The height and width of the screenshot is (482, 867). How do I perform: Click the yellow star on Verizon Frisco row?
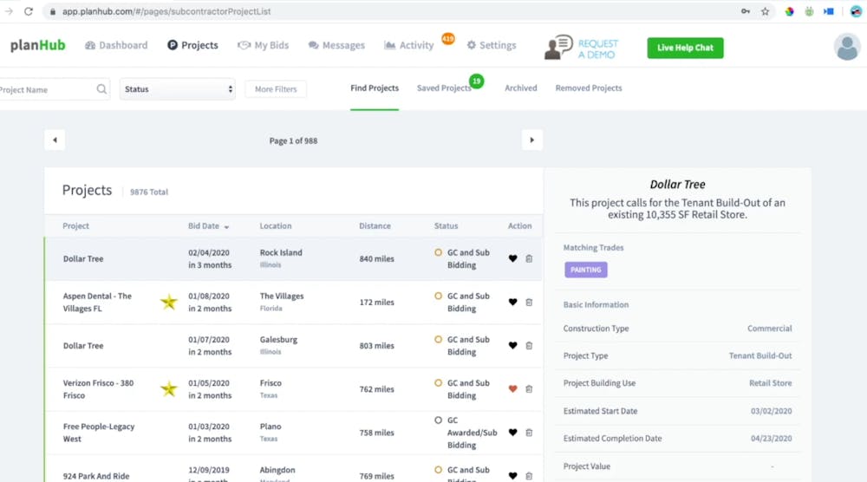169,388
